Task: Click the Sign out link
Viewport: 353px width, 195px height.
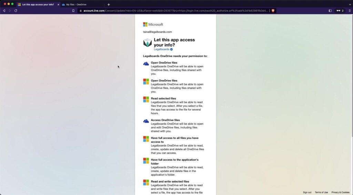Action: tap(307, 192)
